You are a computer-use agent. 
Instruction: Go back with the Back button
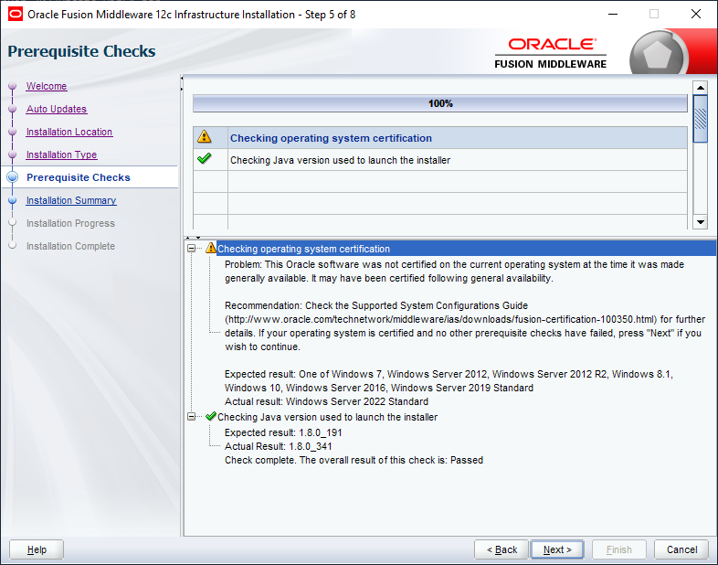pos(502,549)
